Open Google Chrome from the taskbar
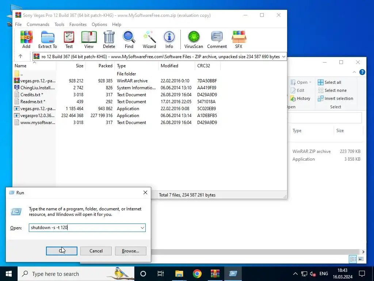 pos(197,274)
